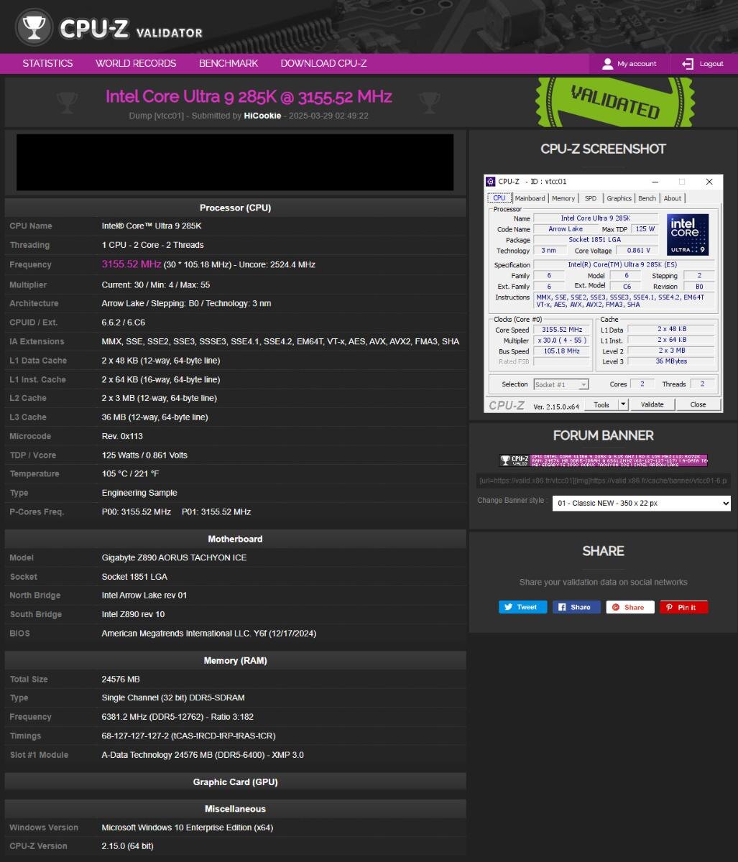Select the About tab in CPU-Z
The height and width of the screenshot is (862, 738).
click(673, 198)
